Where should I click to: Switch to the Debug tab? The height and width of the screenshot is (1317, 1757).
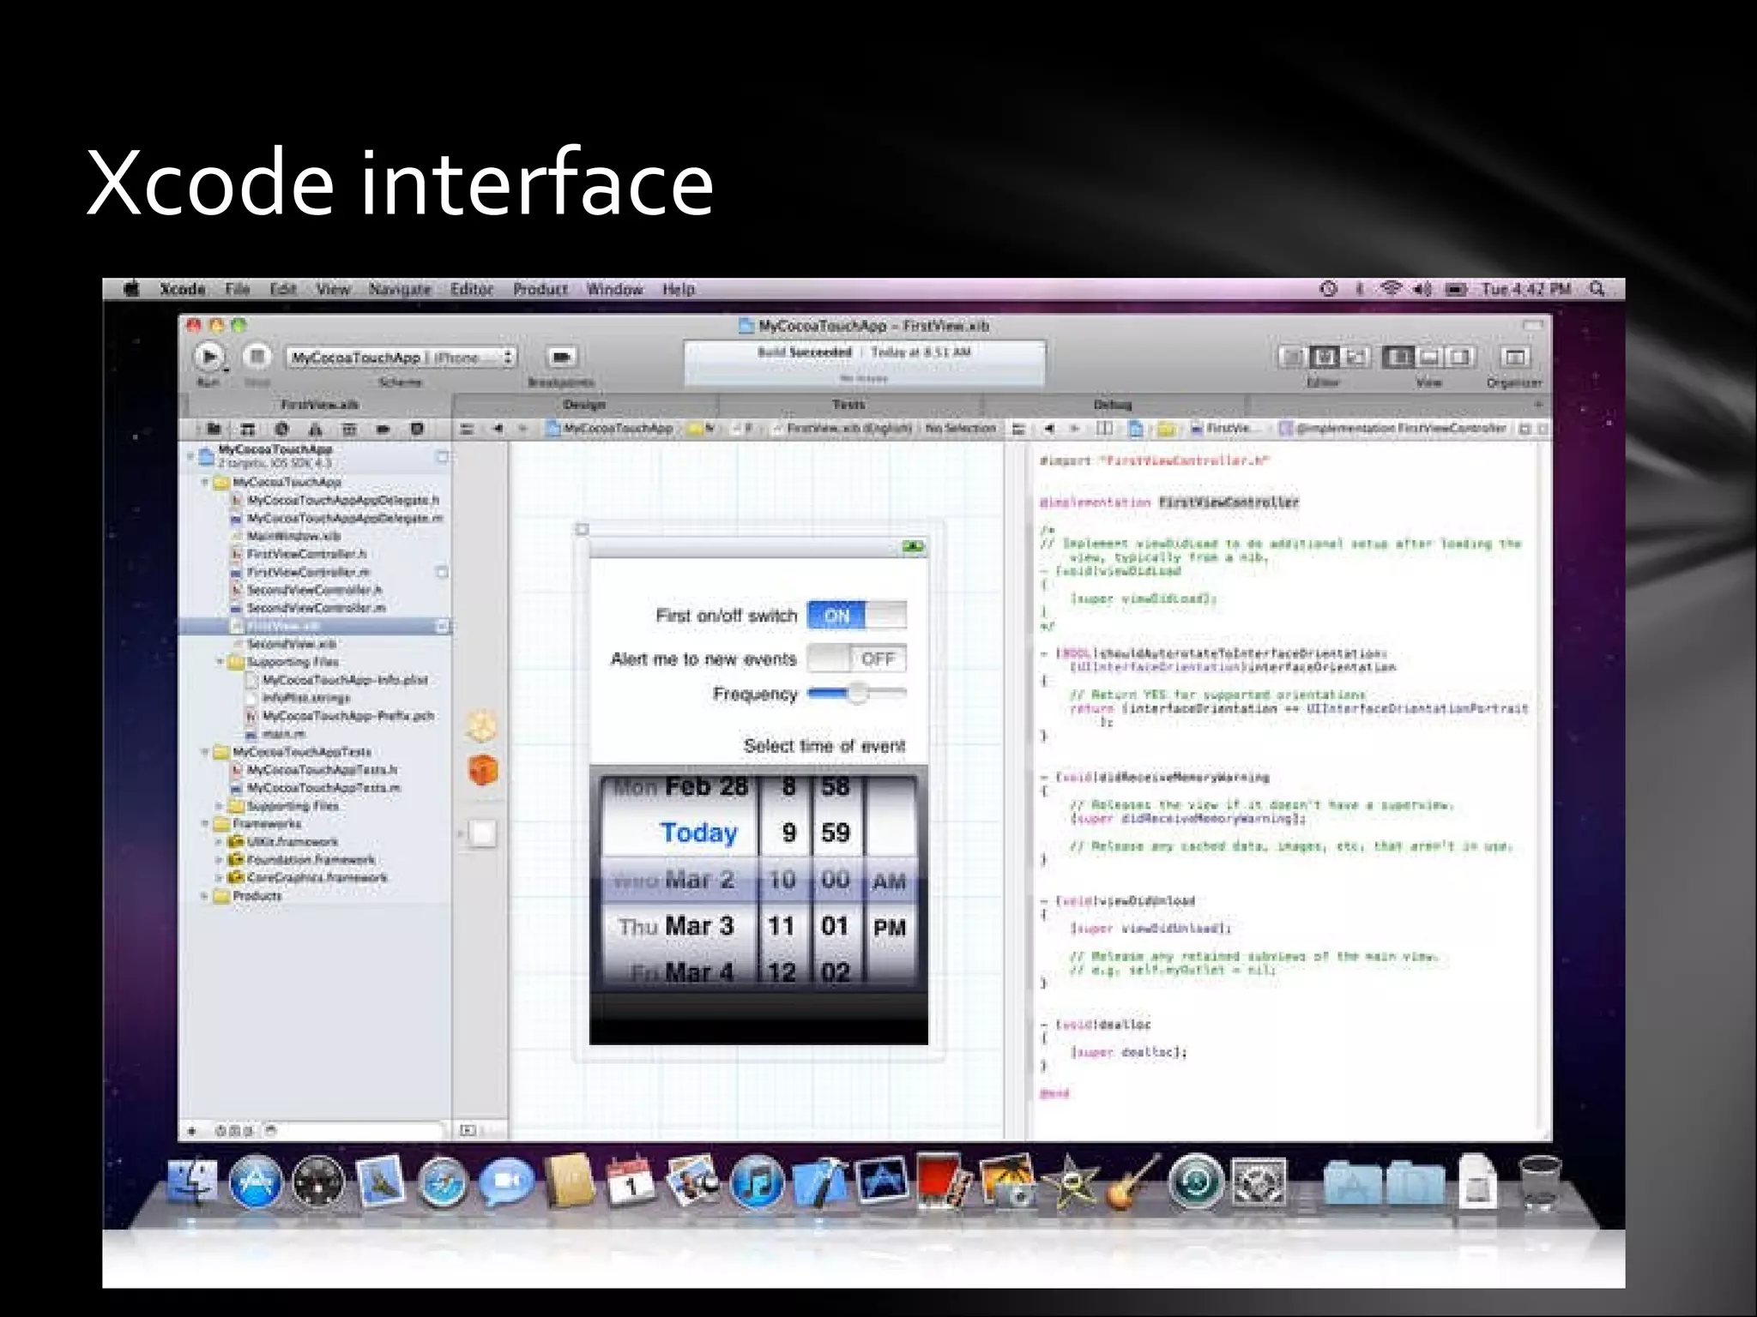pos(1113,404)
